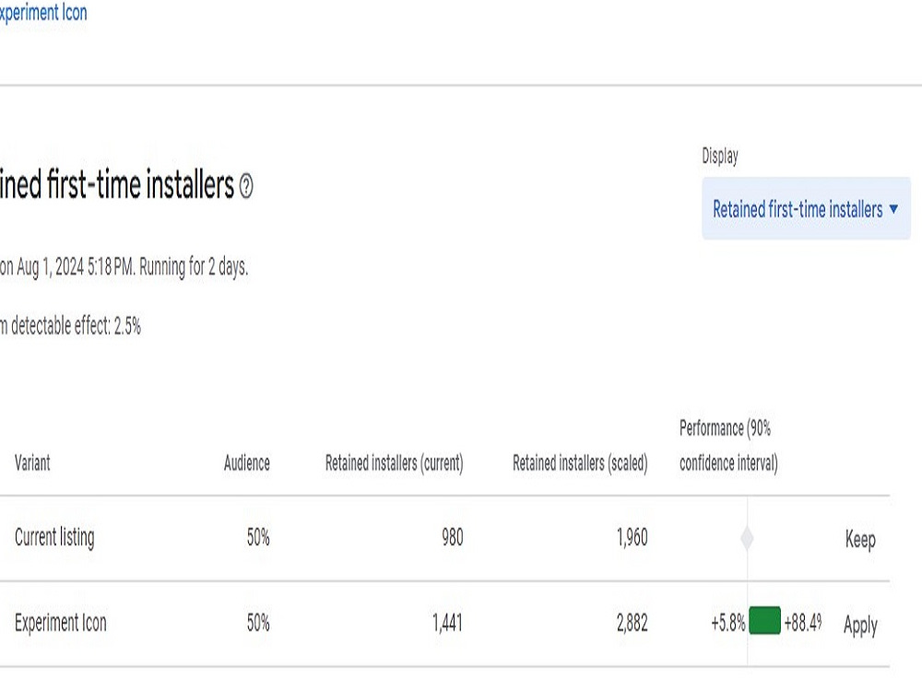Click the 1,441 retained installers value
Image resolution: width=922 pixels, height=691 pixels.
point(447,623)
